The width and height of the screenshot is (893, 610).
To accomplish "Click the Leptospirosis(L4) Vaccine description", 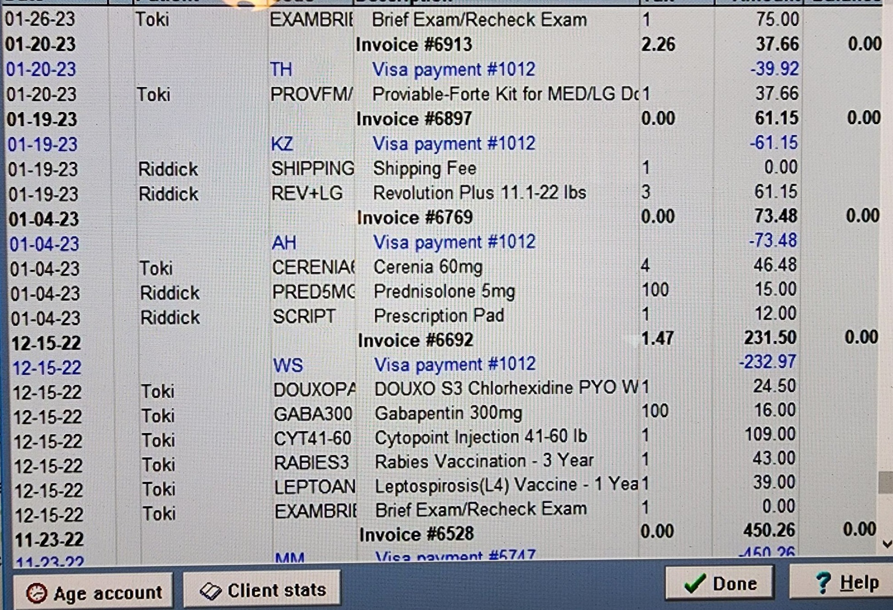I will [x=506, y=485].
